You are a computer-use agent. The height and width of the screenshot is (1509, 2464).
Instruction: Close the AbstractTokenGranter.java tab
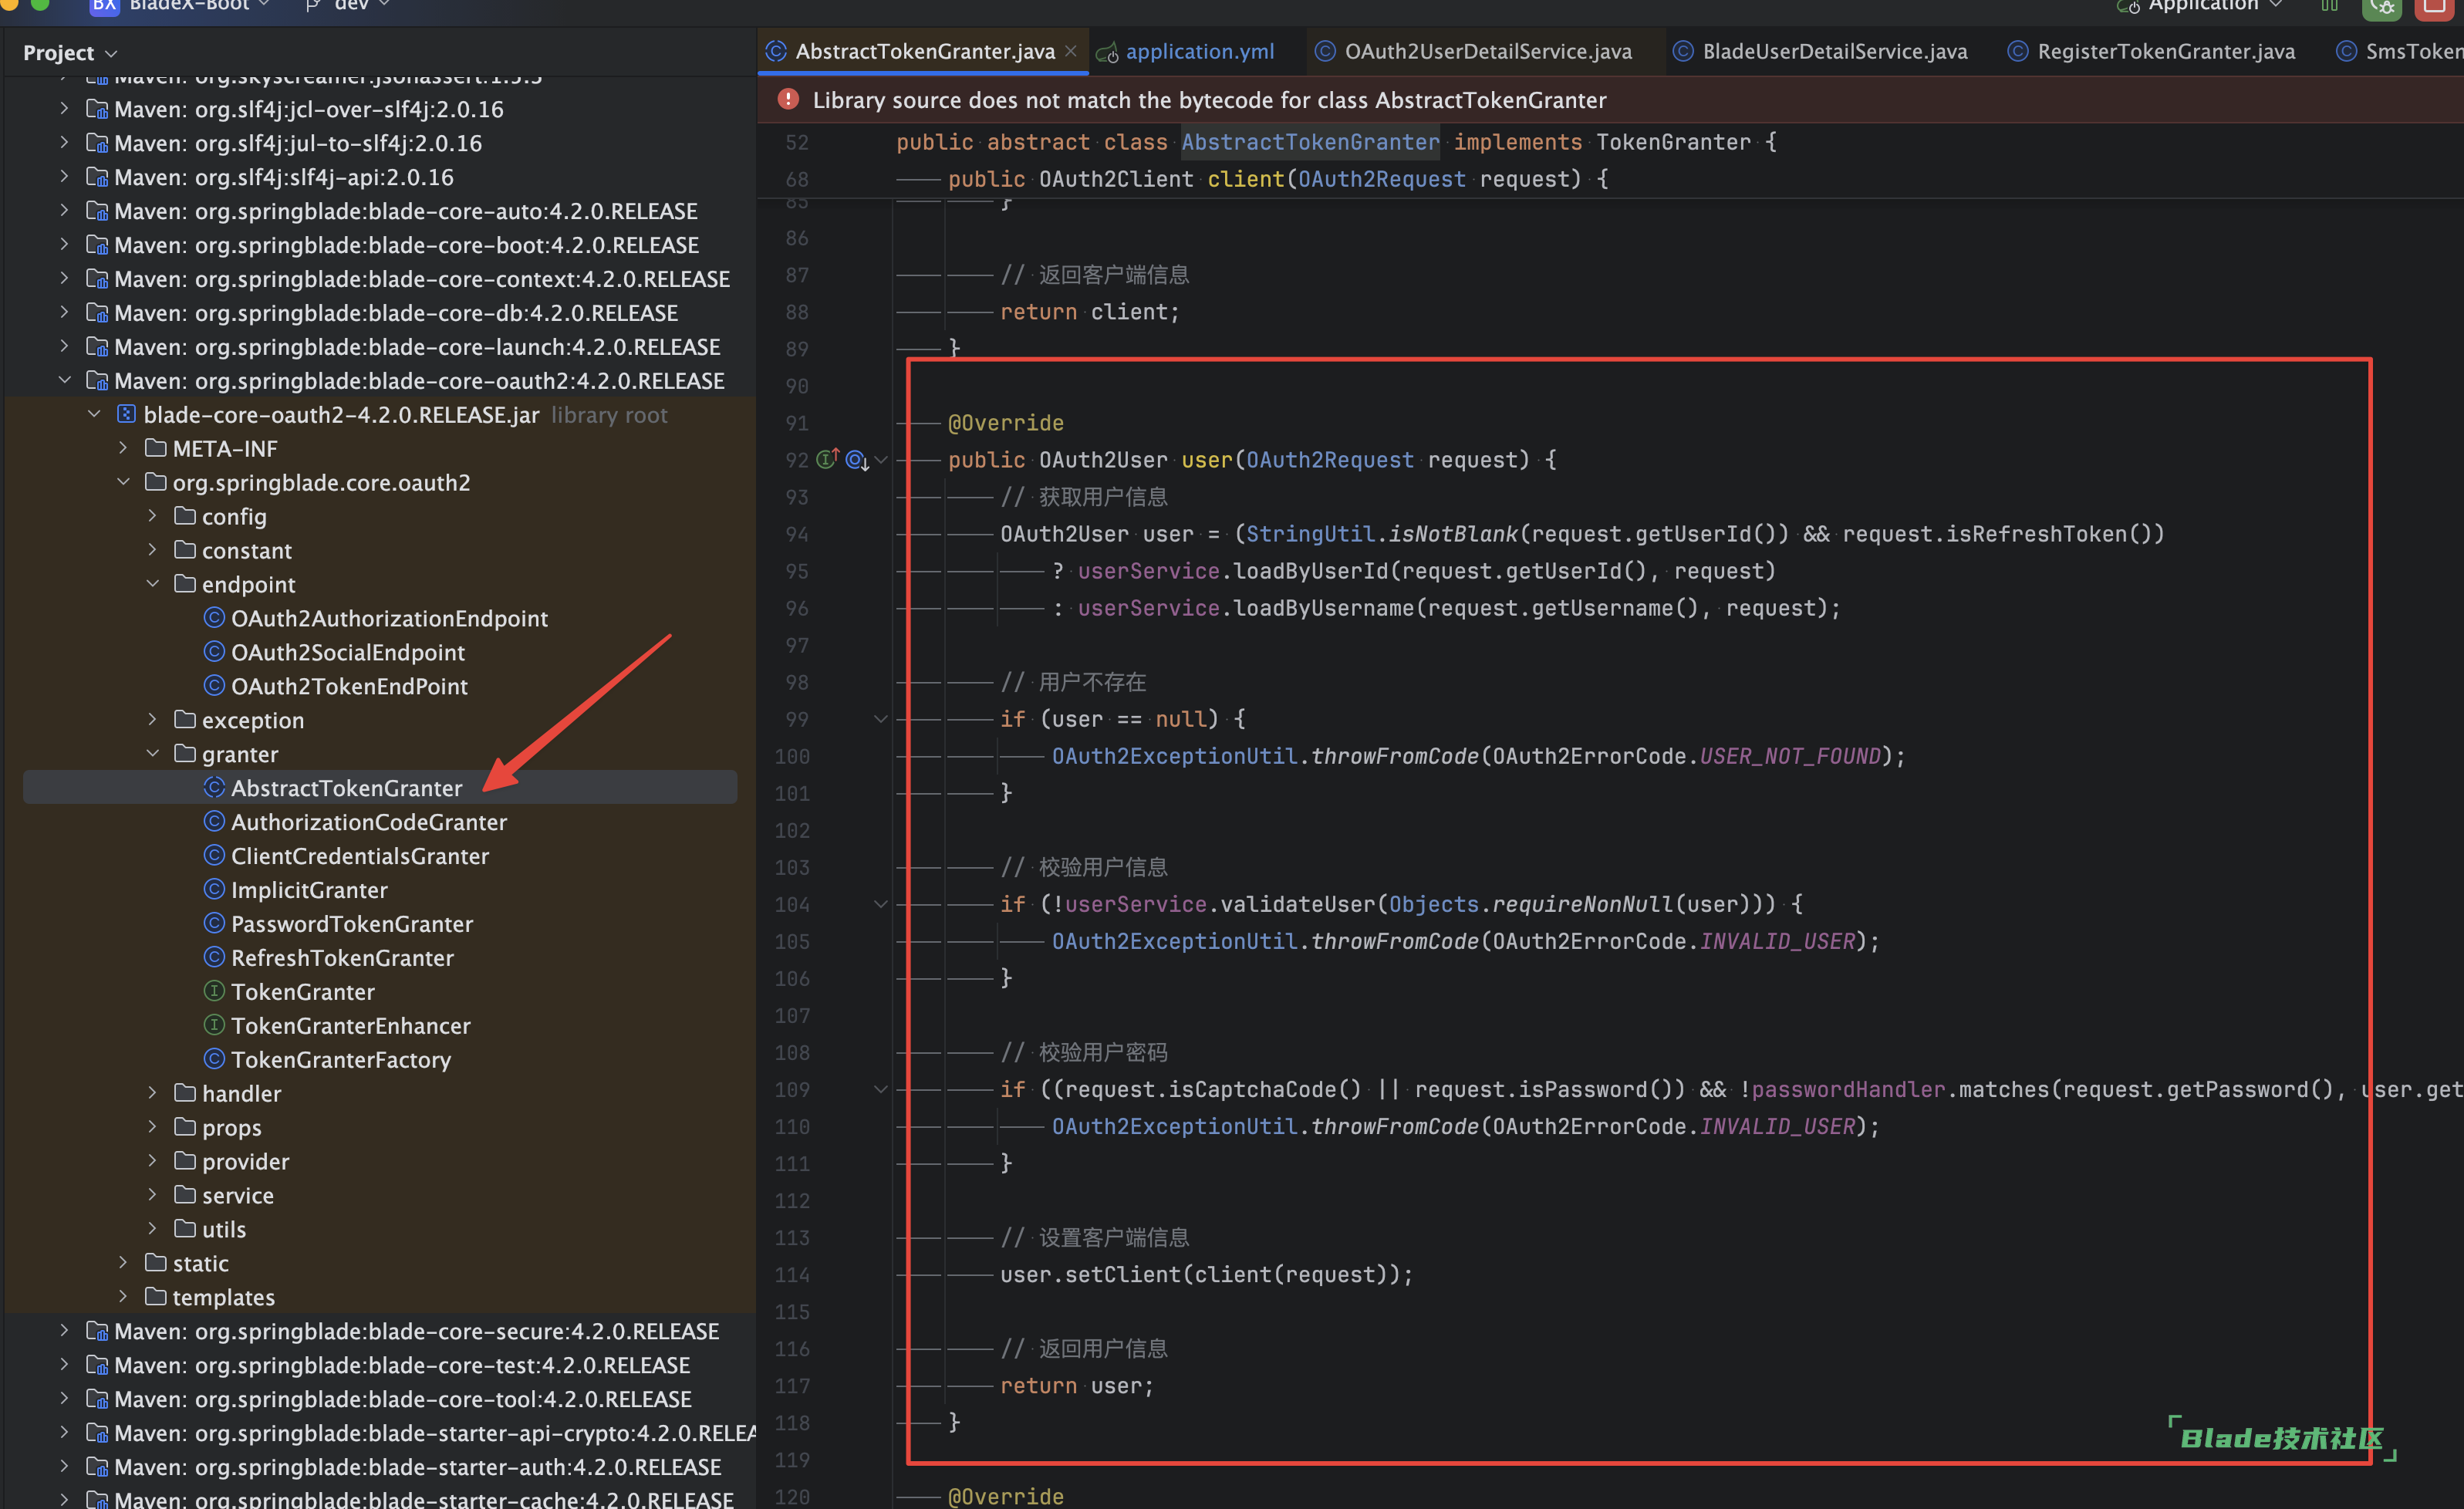click(1071, 51)
